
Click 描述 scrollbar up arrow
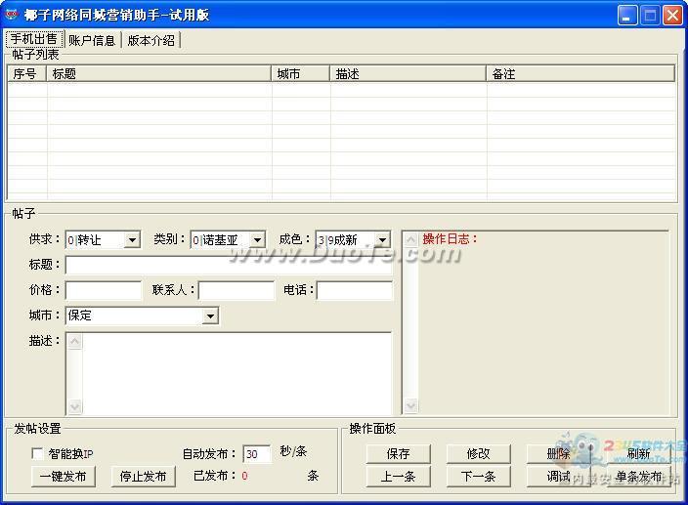pos(75,341)
